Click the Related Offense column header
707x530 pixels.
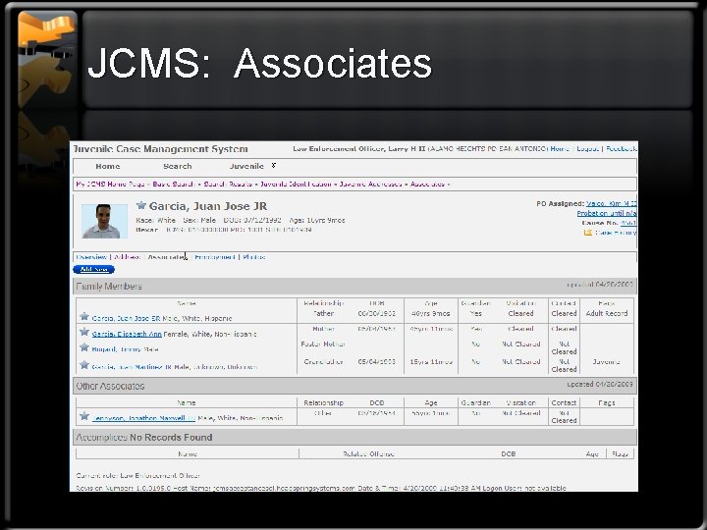(x=368, y=453)
